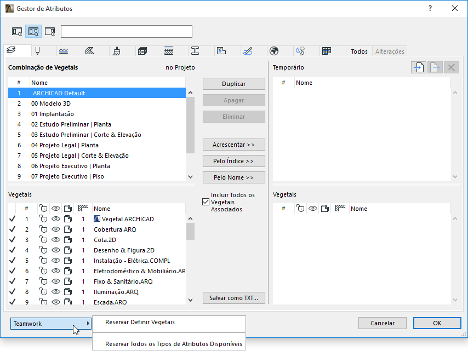
Task: Click the import file icon in Temporário
Action: [419, 67]
